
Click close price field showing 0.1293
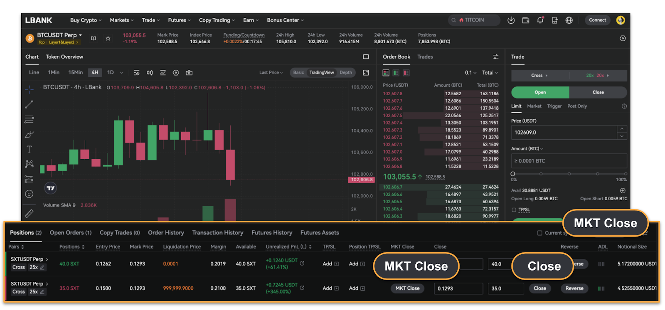(x=458, y=288)
